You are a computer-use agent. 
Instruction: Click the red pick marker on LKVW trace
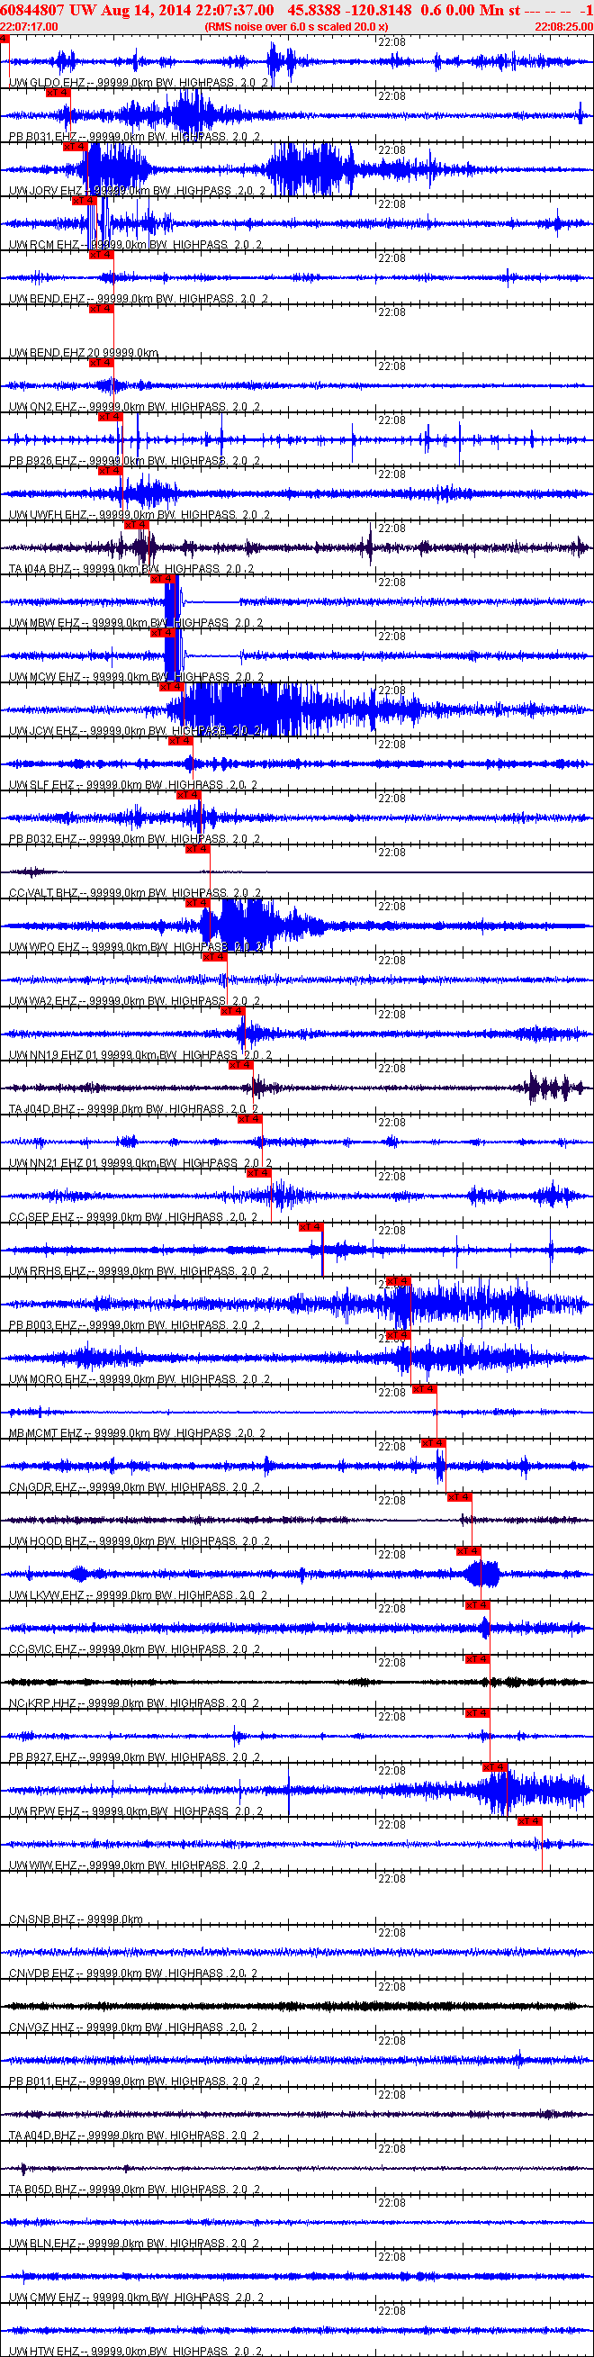click(469, 1550)
